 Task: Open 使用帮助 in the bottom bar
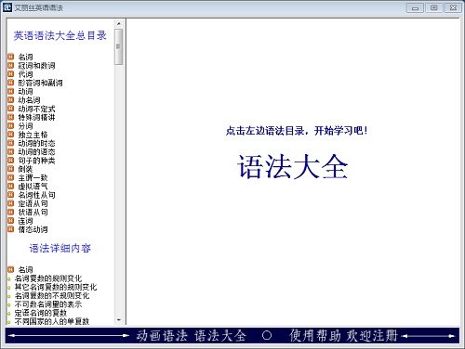[x=315, y=336]
